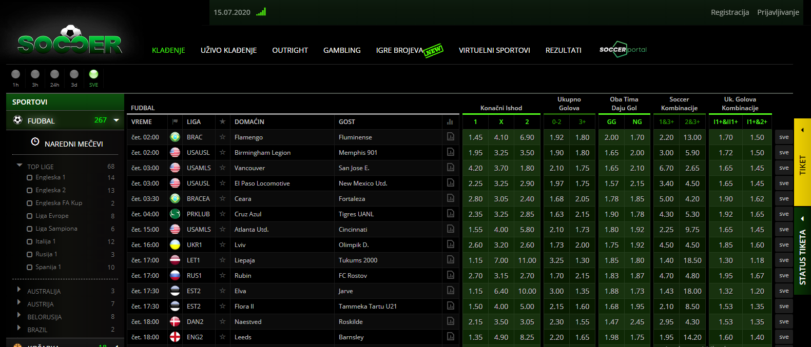Click the Brazil flag in the Flamengo row
Viewport: 811px width, 347px height.
(175, 137)
